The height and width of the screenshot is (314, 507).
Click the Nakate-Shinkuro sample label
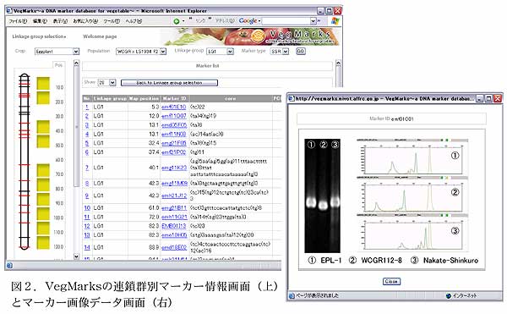point(450,261)
